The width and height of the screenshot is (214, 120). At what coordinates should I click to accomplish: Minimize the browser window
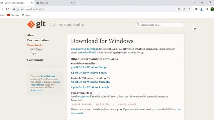click(202, 2)
